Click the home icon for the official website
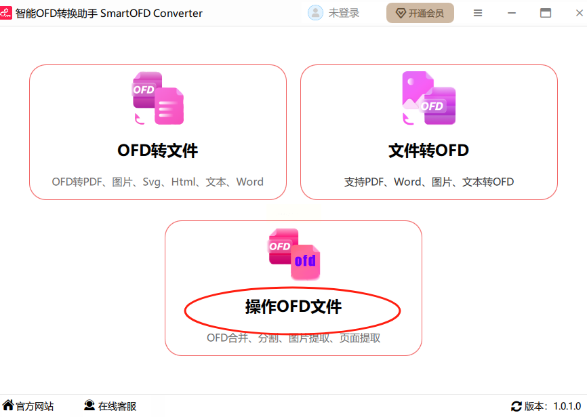The width and height of the screenshot is (587, 417). (x=8, y=405)
